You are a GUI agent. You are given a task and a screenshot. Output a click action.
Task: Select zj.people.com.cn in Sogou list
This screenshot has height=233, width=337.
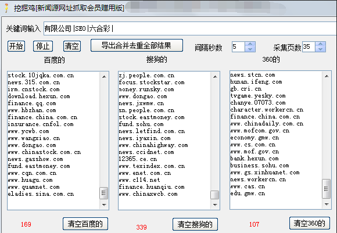click(146, 76)
